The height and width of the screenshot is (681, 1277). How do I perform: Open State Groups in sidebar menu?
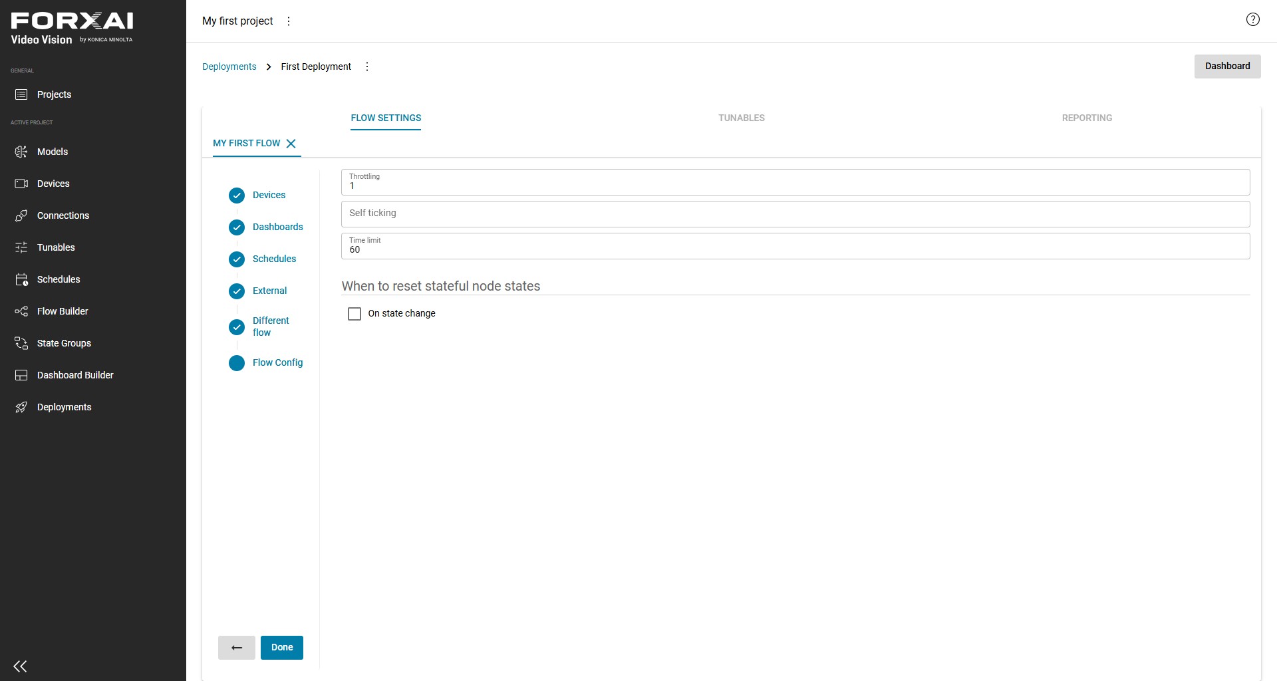[93, 343]
